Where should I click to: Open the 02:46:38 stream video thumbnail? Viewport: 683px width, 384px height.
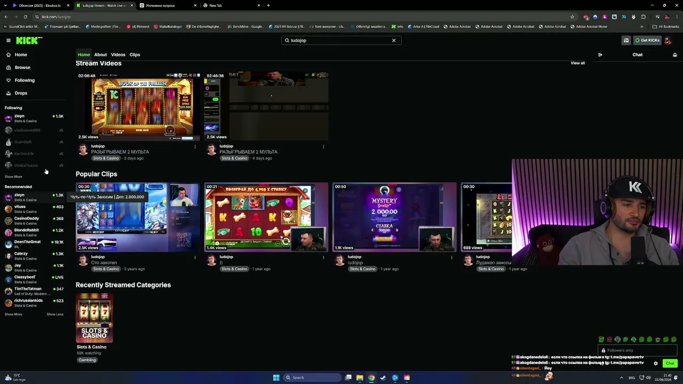tap(266, 107)
